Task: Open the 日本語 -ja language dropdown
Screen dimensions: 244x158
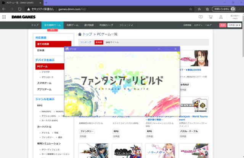Action: [x=234, y=25]
